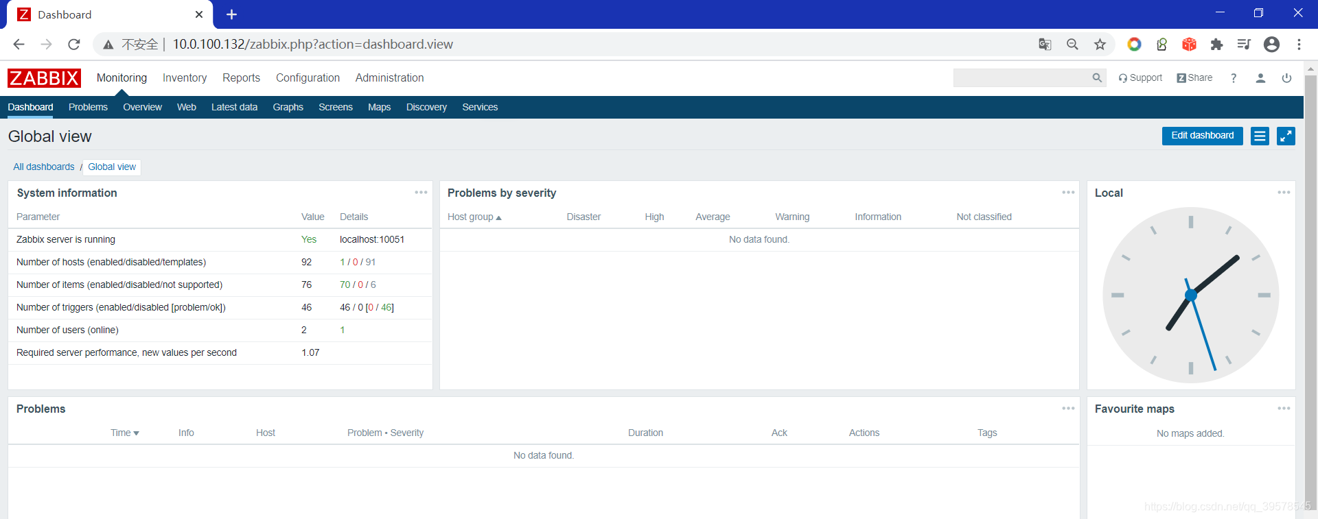This screenshot has height=519, width=1318.
Task: Click the Zabbix server 'Yes' value
Action: click(x=309, y=239)
